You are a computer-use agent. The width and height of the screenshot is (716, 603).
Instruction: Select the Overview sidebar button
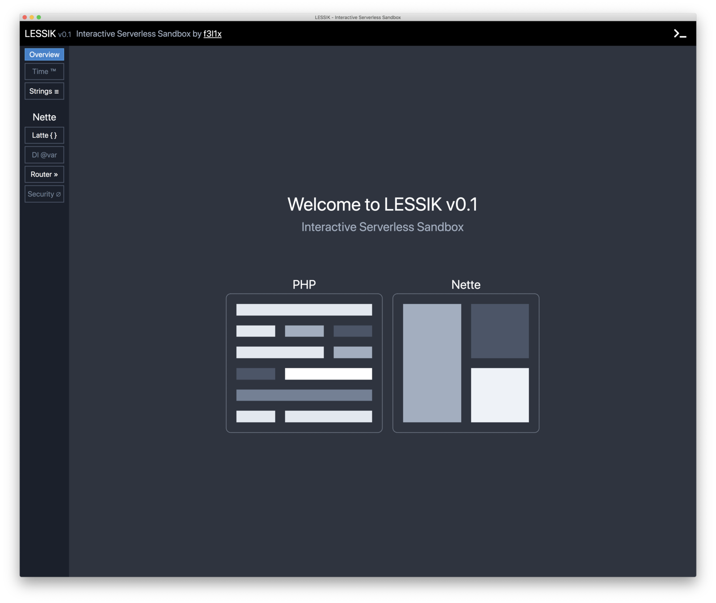[44, 54]
